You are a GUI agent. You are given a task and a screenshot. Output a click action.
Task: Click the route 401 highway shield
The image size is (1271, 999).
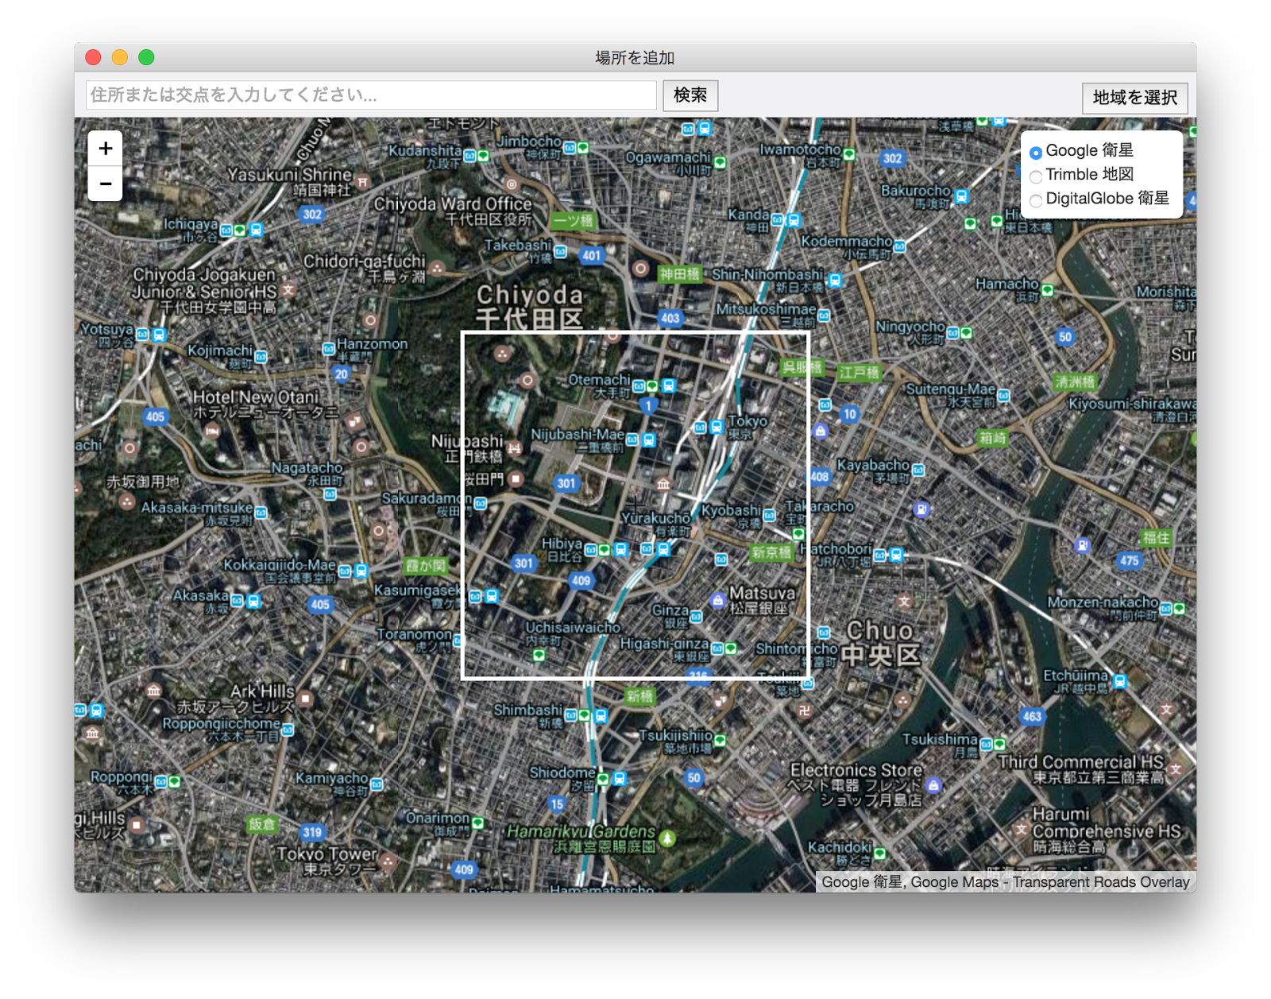coord(591,255)
